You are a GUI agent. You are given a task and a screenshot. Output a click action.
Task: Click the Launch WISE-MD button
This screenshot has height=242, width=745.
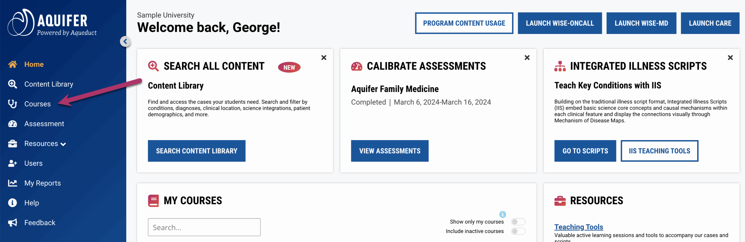pos(641,23)
